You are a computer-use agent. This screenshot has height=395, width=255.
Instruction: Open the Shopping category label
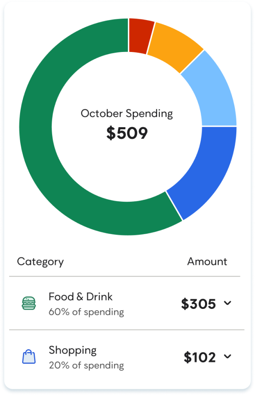72,350
